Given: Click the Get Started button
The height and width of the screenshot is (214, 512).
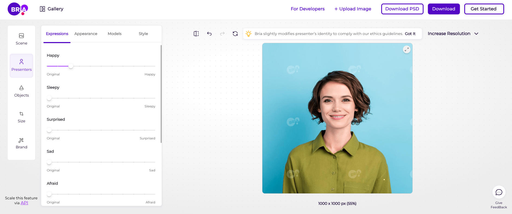Looking at the screenshot, I should click(x=484, y=9).
